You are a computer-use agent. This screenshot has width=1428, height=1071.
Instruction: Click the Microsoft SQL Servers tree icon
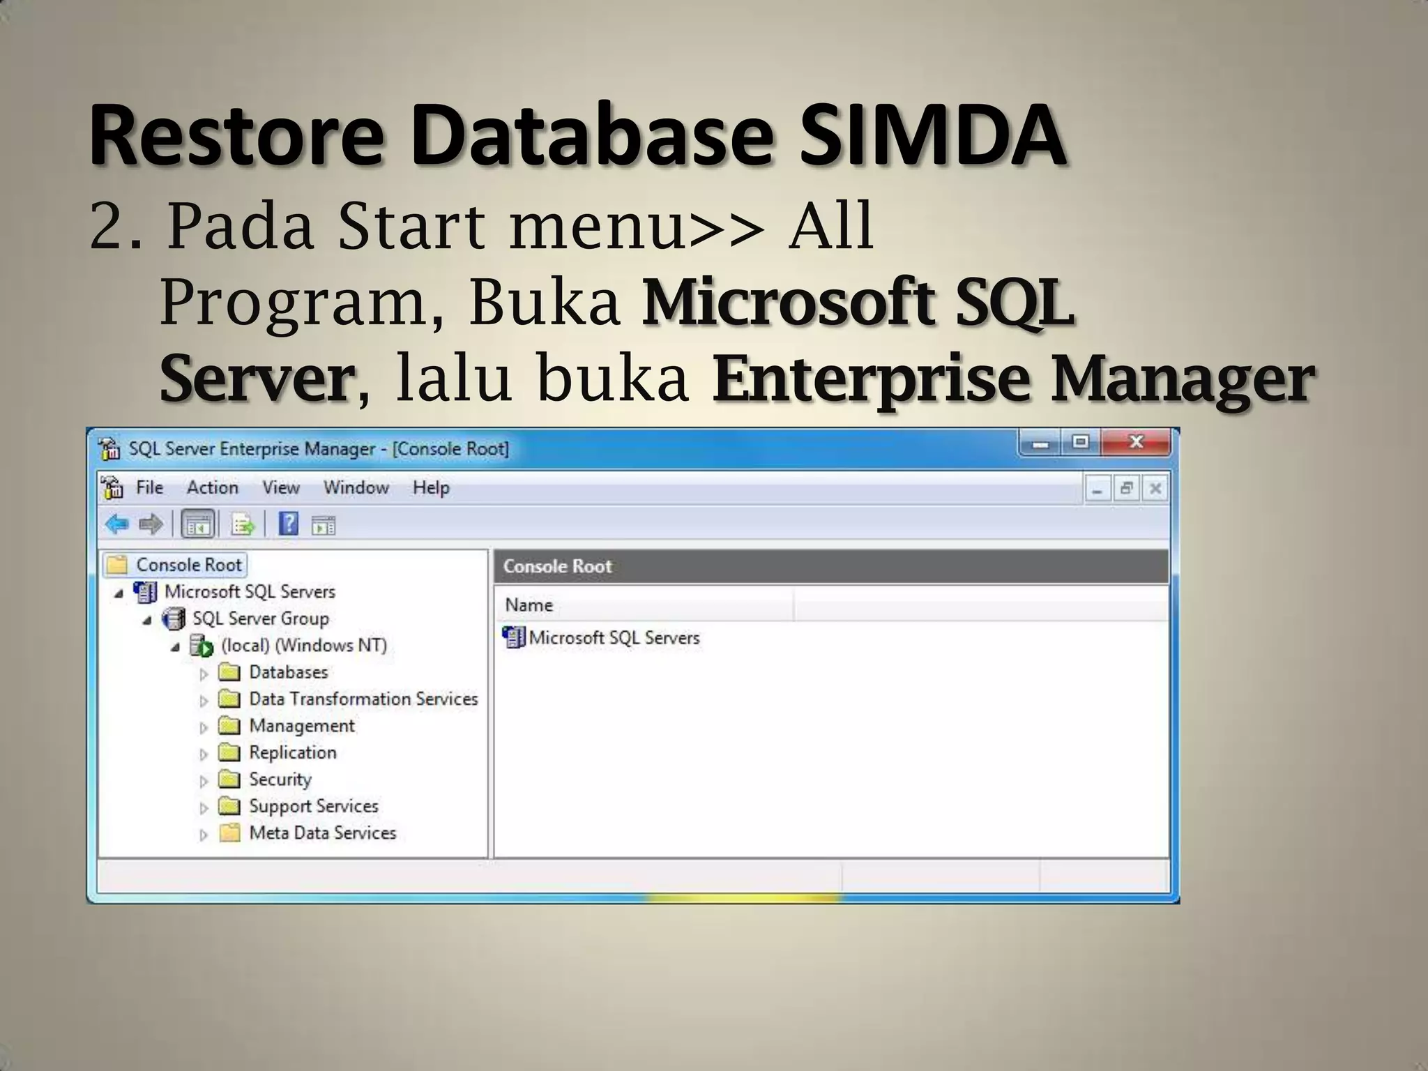145,592
